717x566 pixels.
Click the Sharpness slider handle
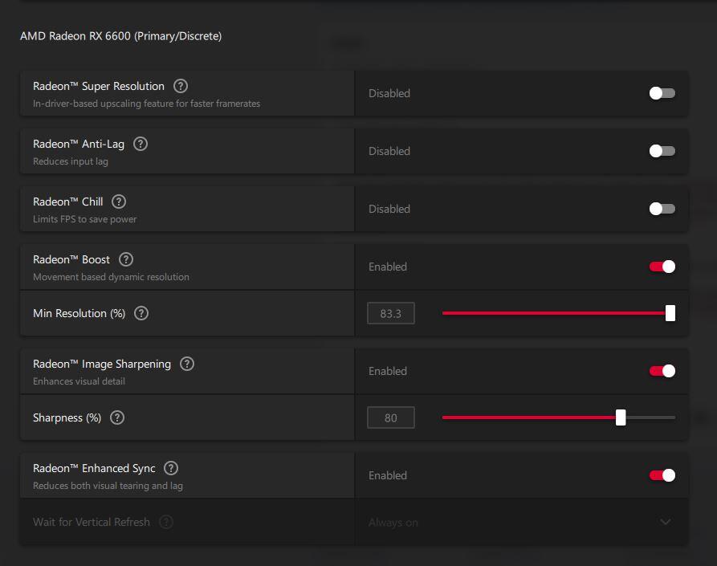621,417
